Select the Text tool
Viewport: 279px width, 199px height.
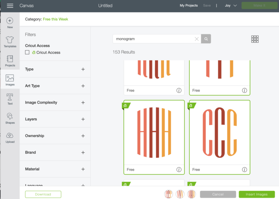pos(10,98)
